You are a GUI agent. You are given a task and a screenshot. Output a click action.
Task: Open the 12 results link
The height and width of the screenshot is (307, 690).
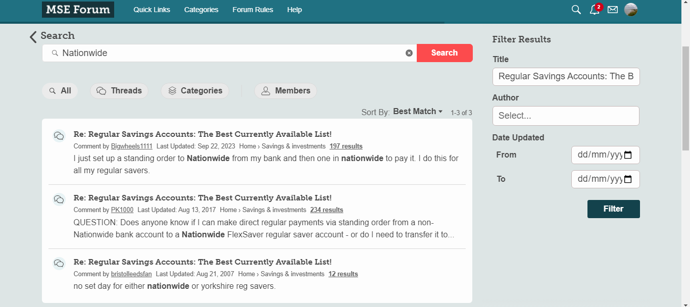coord(343,274)
